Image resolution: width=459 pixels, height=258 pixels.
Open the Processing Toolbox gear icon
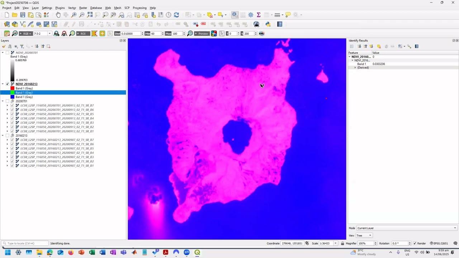251,15
